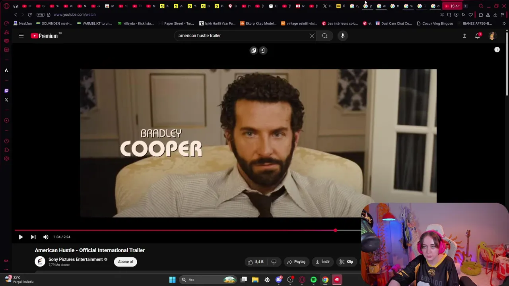Open Opera sidebar settings gear
The image size is (509, 286).
[6, 159]
